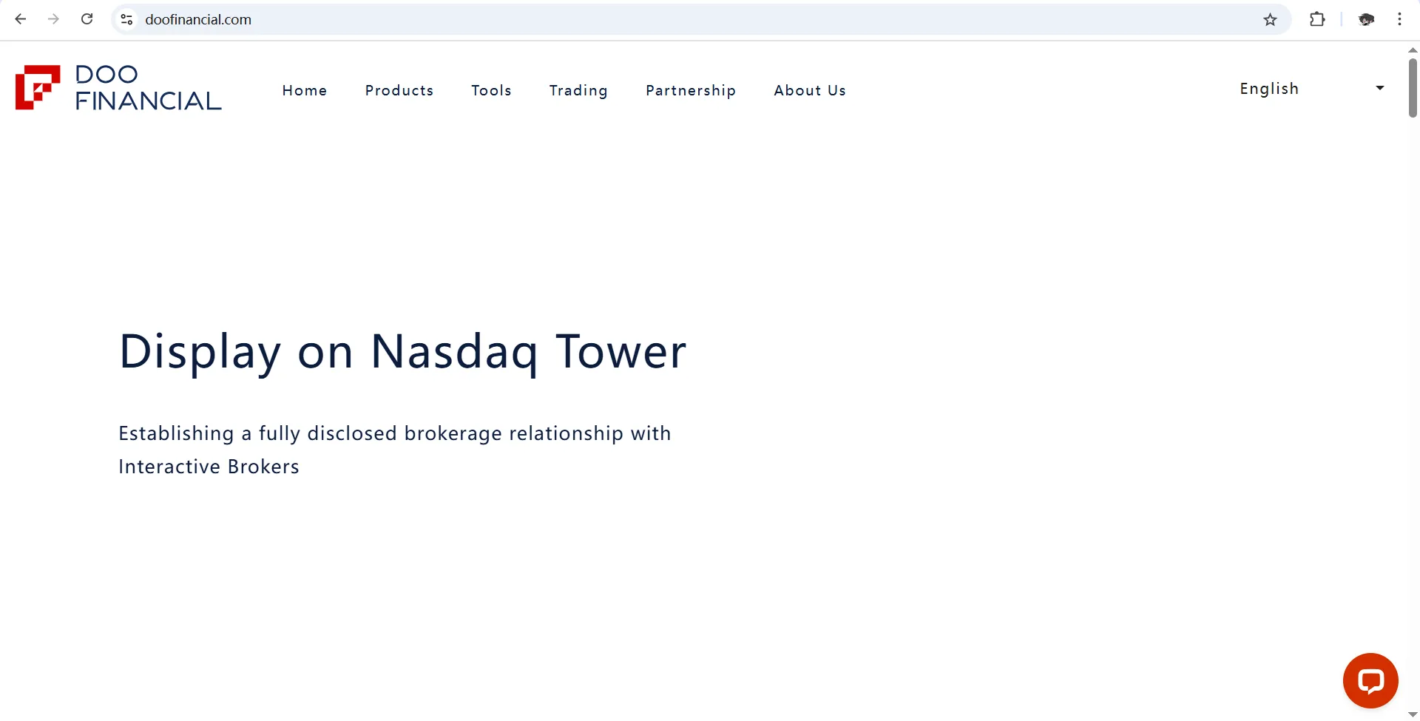Click the browser forward arrow
The height and width of the screenshot is (721, 1420).
tap(53, 19)
